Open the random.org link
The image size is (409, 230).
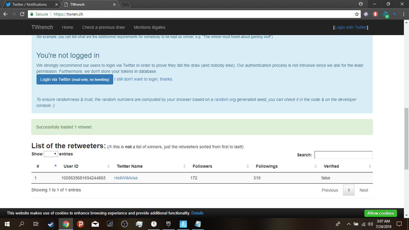225,99
